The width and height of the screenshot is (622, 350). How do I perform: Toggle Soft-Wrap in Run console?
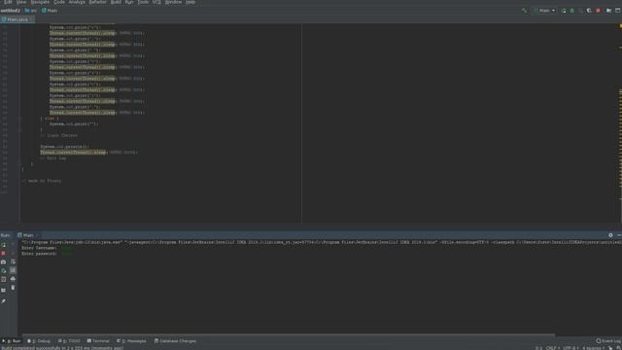(13, 262)
